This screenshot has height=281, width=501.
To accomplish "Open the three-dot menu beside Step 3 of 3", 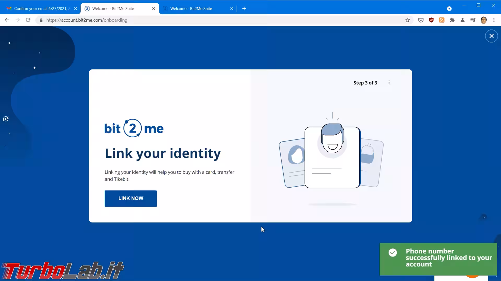I will [x=389, y=82].
